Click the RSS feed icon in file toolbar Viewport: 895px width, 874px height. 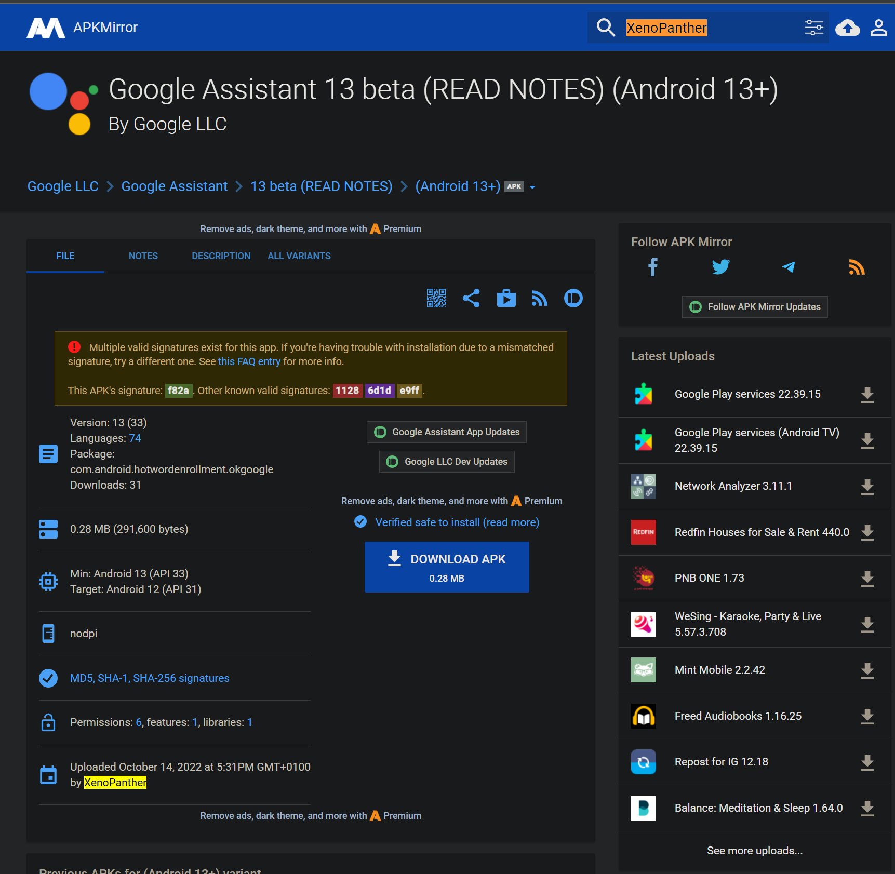(x=540, y=298)
